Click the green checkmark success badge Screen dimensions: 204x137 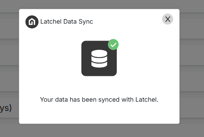click(x=113, y=44)
